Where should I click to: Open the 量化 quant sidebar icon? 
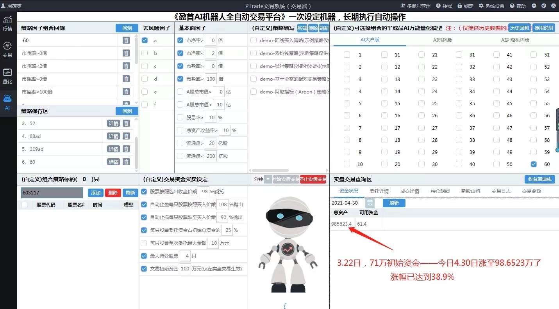tap(7, 76)
